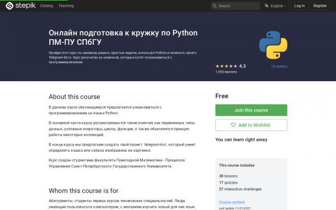Click the 38 lessons entry
Image resolution: width=336 pixels, height=210 pixels.
point(228,176)
